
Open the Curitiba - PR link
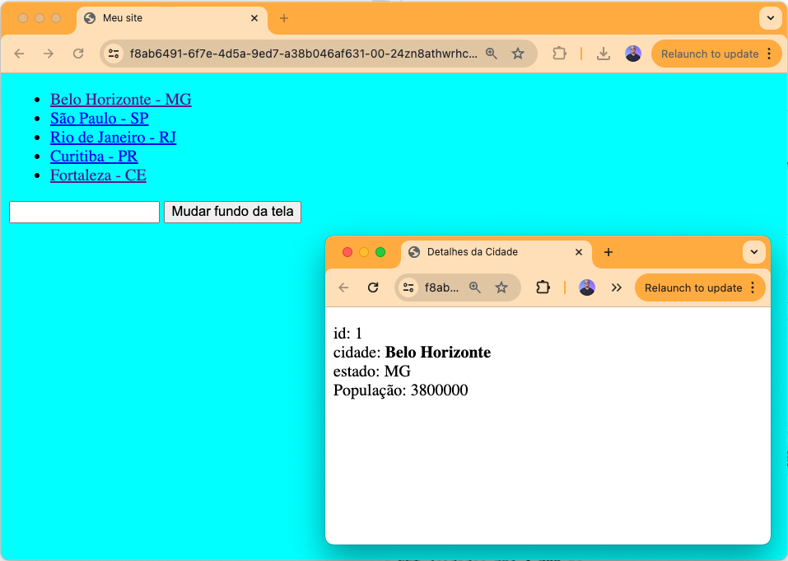coord(93,157)
